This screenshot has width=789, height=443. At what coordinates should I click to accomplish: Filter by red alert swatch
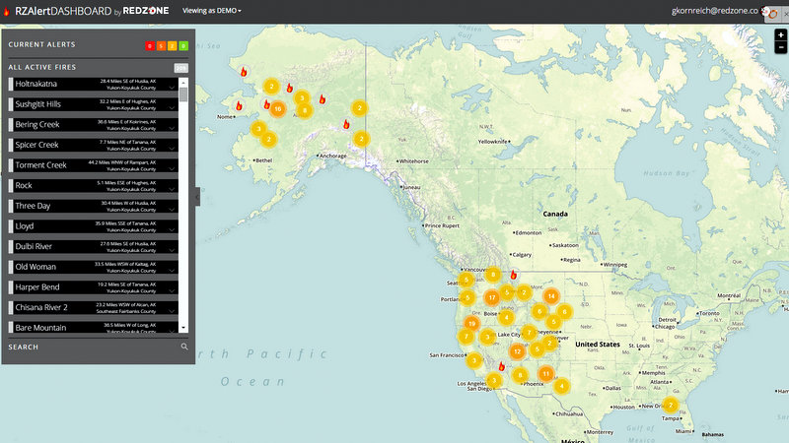click(150, 45)
